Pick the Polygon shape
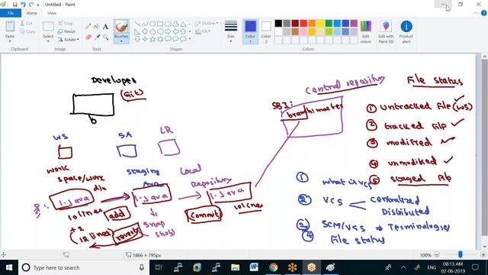The width and height of the screenshot is (488, 275). [x=176, y=24]
